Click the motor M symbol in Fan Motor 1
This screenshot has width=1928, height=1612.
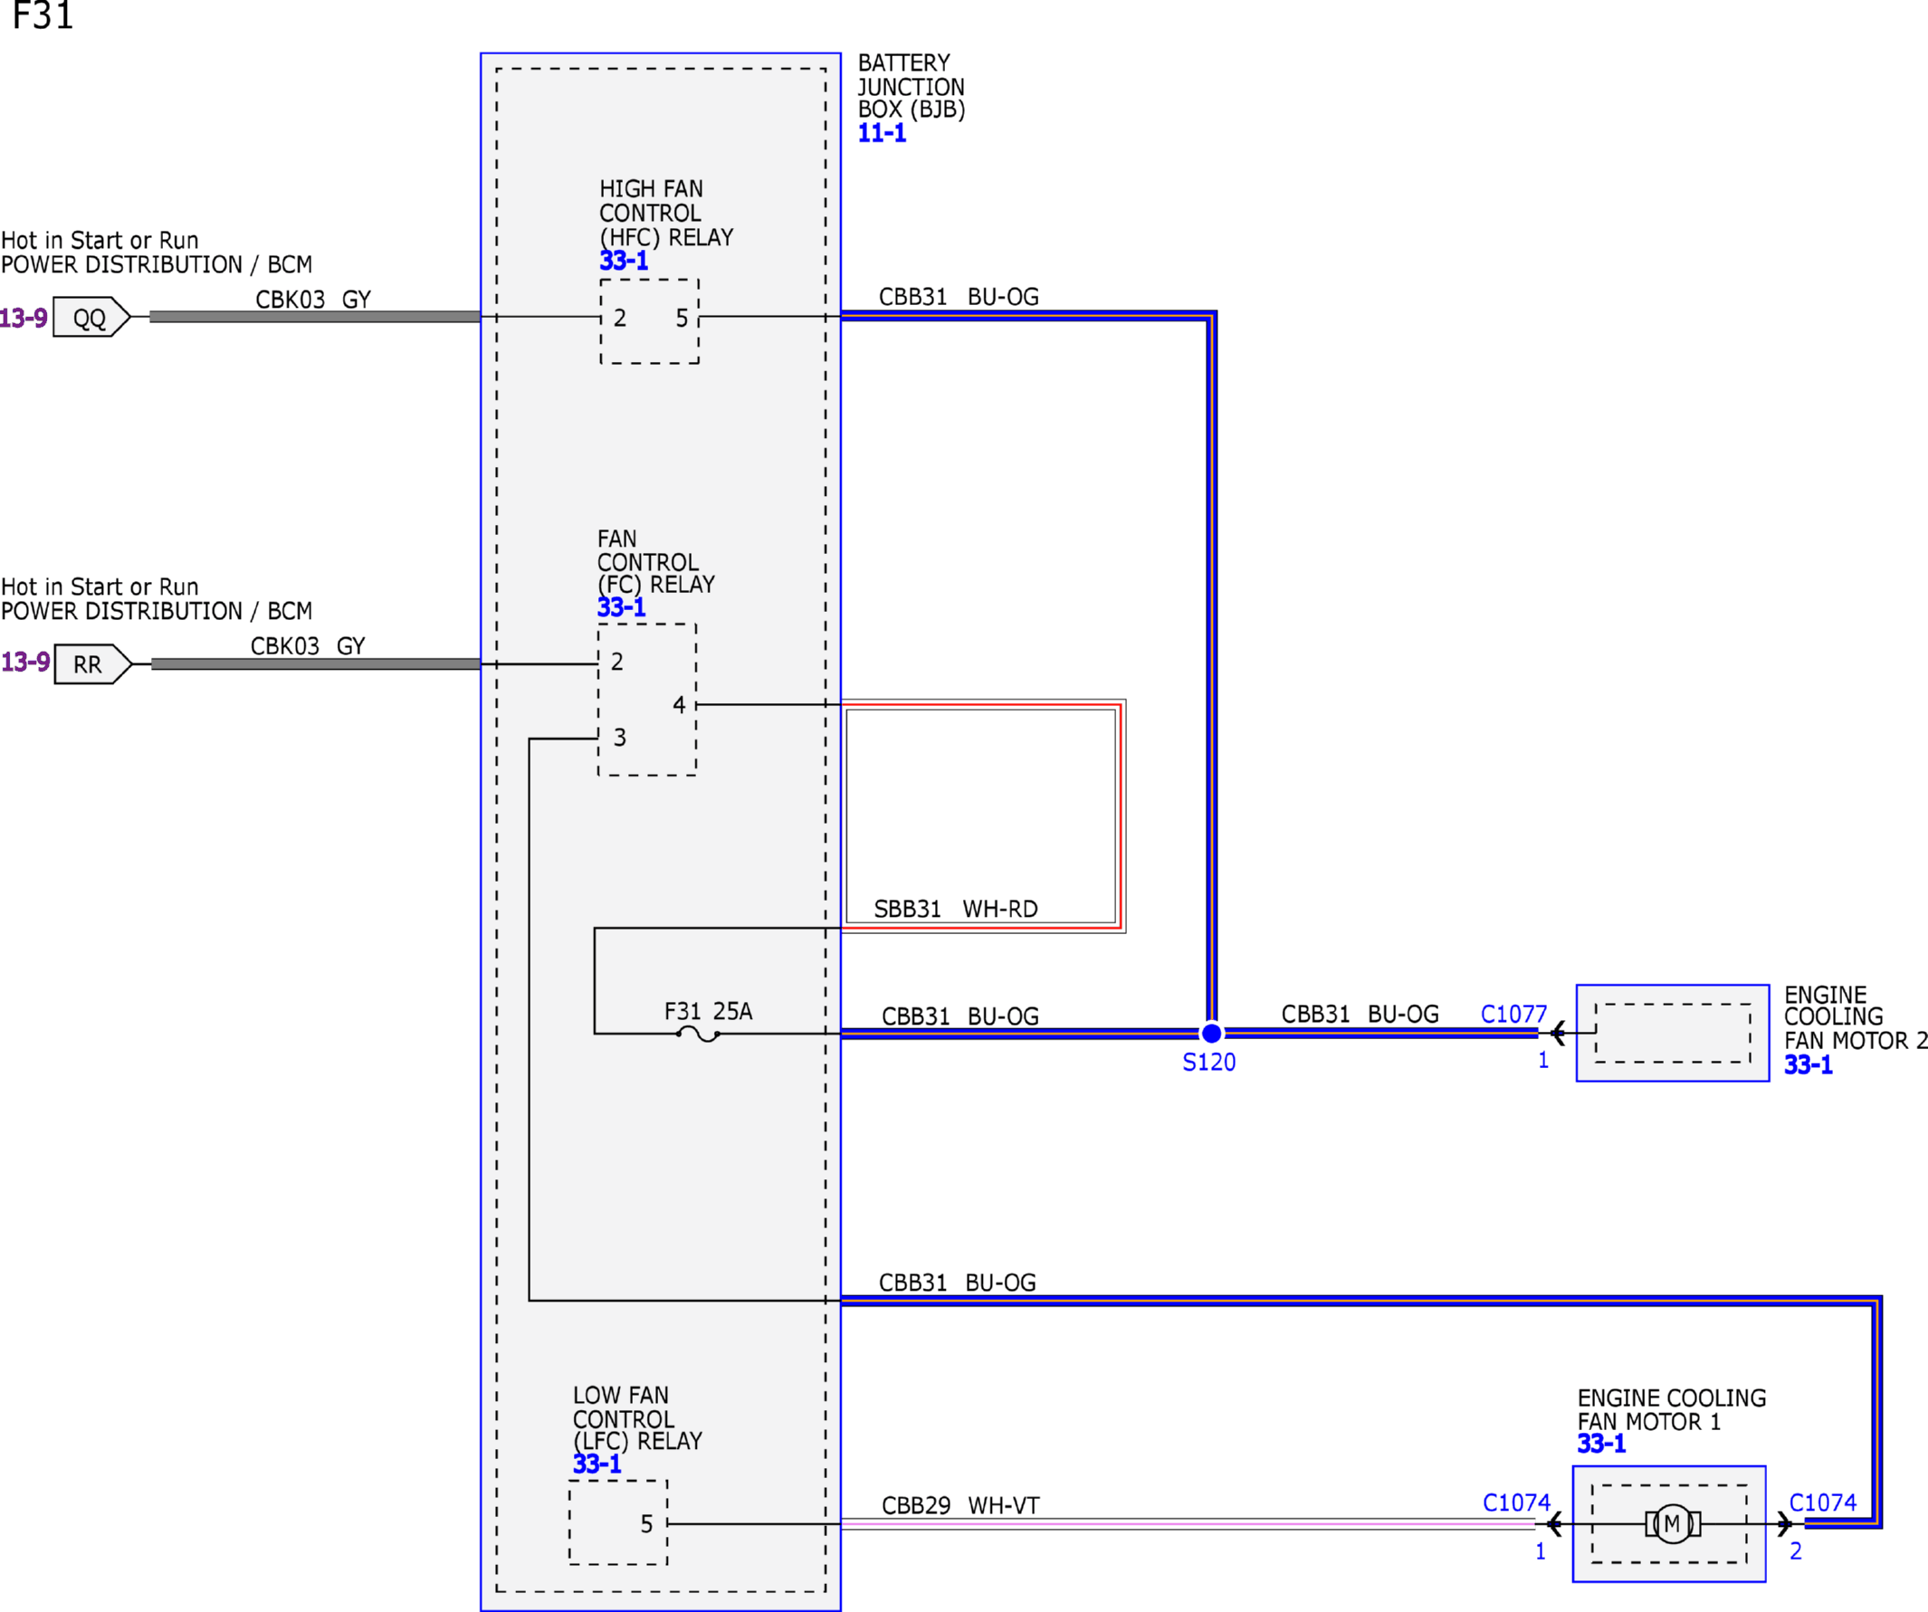click(x=1673, y=1524)
